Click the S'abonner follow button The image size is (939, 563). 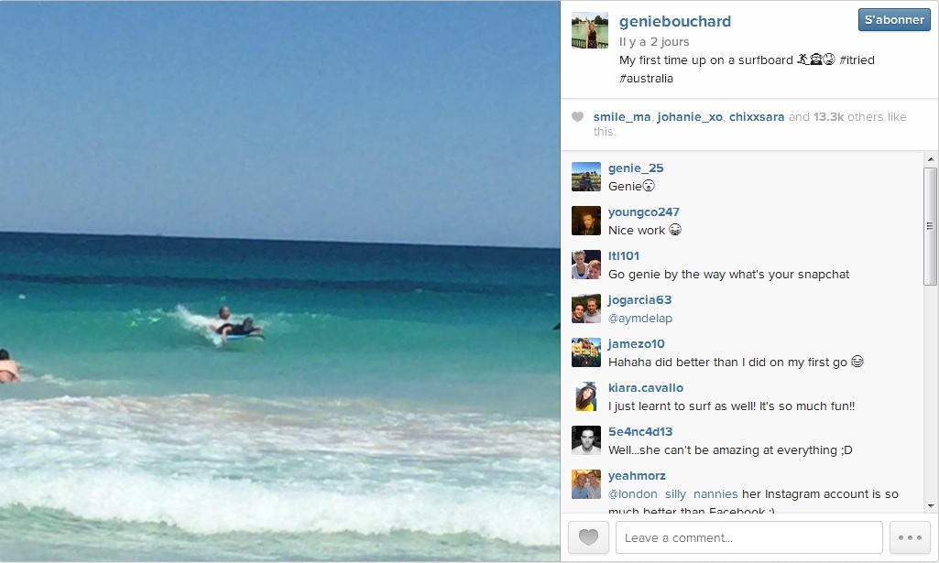[x=894, y=20]
